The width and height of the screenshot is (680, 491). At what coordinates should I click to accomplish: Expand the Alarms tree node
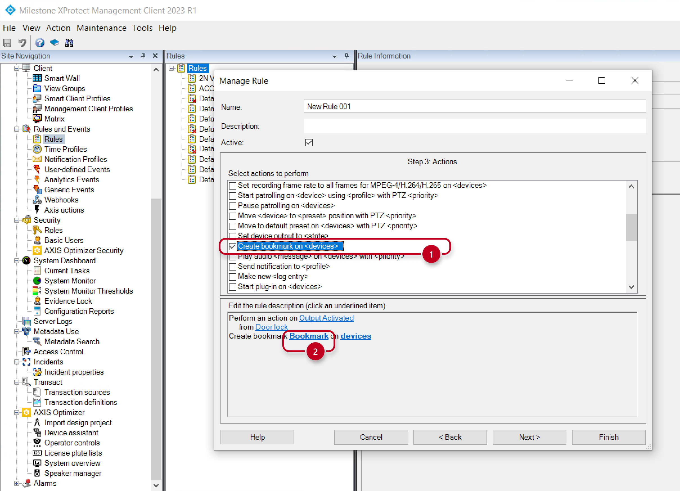tap(17, 483)
